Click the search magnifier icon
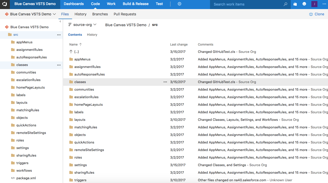The height and width of the screenshot is (183, 328). [285, 4]
